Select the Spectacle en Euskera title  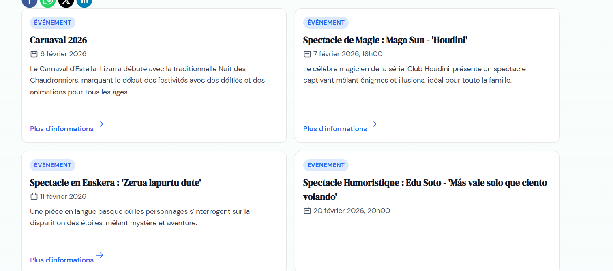click(116, 183)
